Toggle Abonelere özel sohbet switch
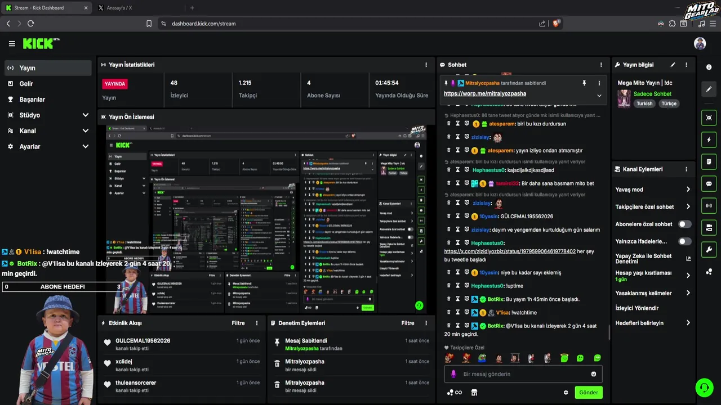Image resolution: width=721 pixels, height=405 pixels. (684, 224)
